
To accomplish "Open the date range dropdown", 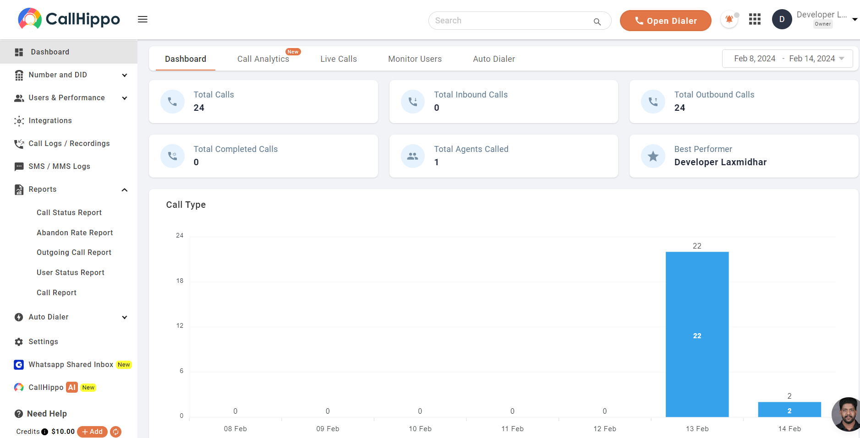I will (842, 59).
